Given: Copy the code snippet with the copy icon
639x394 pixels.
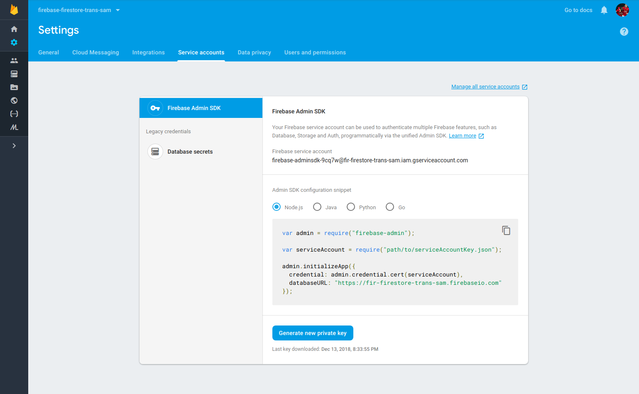Looking at the screenshot, I should [506, 230].
